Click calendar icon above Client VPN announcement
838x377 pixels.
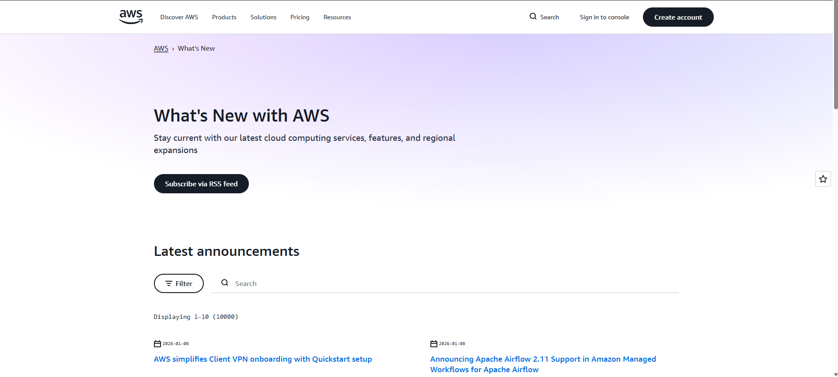[x=157, y=344]
